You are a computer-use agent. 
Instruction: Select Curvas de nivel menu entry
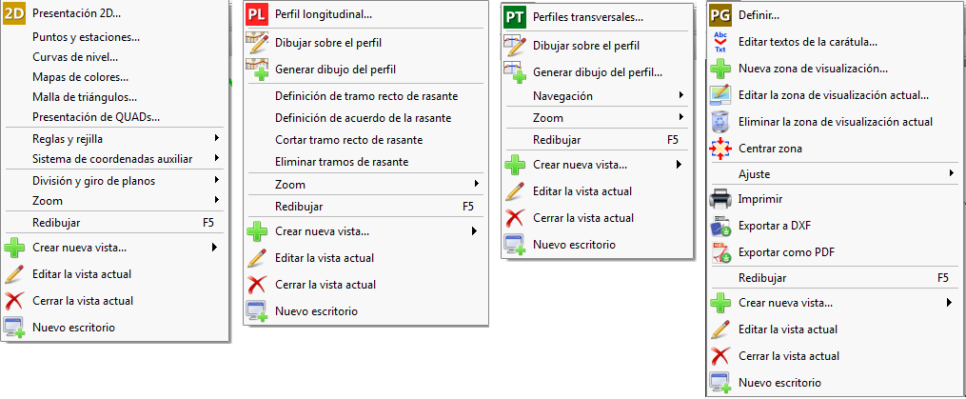click(73, 57)
